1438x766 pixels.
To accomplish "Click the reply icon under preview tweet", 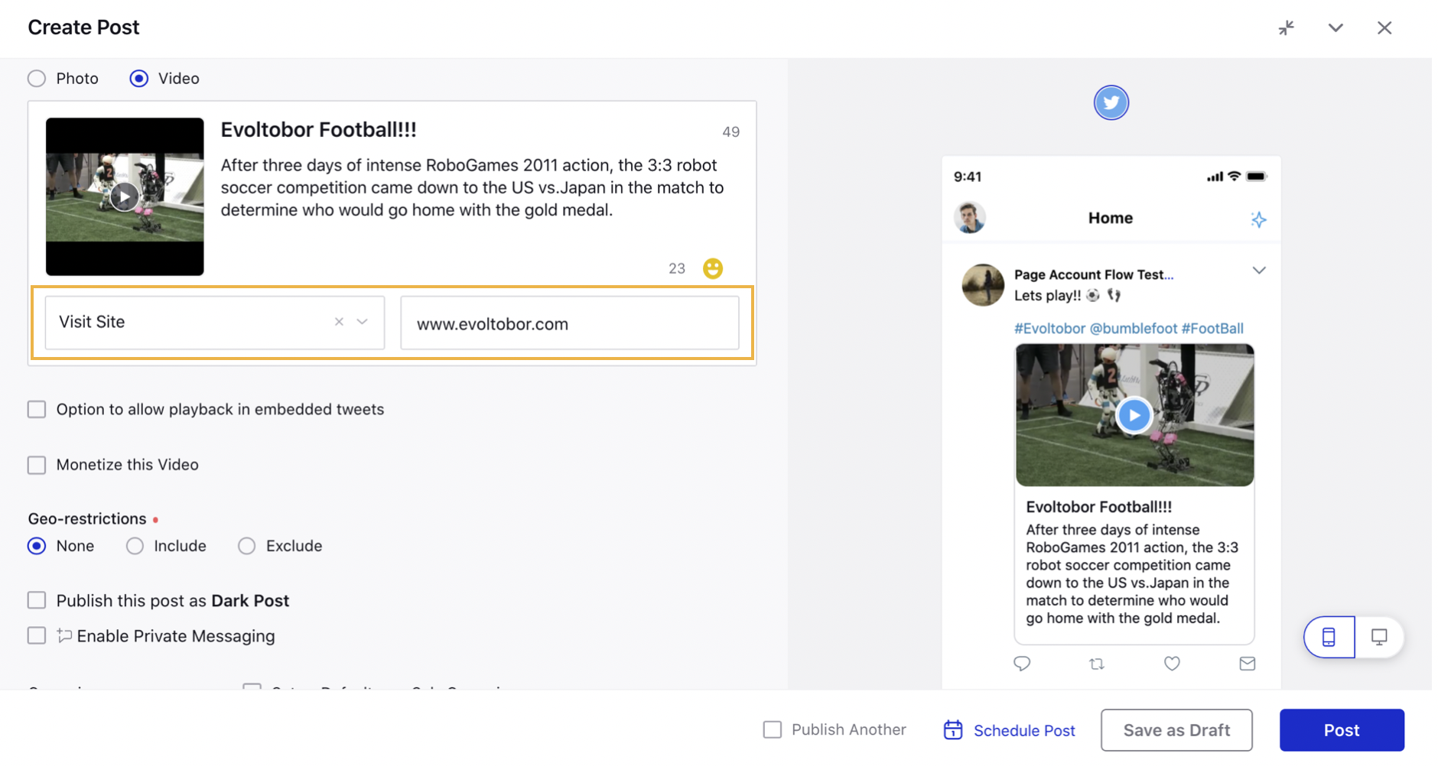I will [1022, 664].
